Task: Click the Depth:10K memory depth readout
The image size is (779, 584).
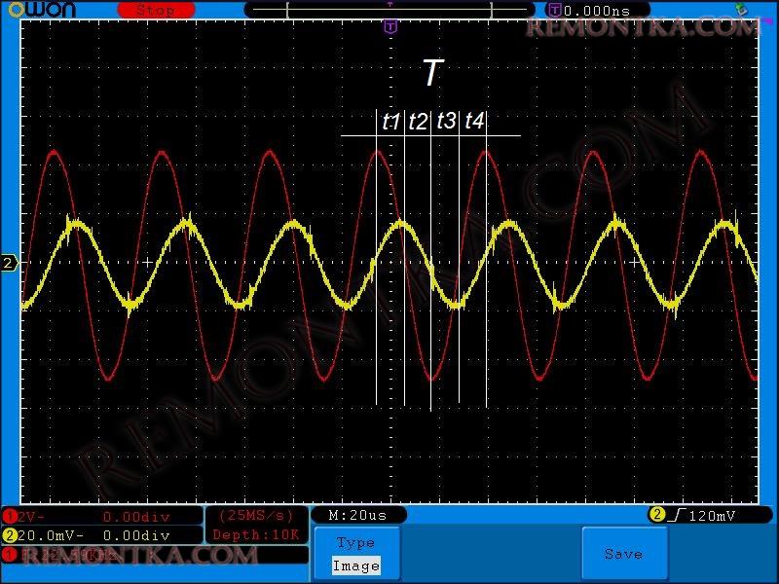Action: point(256,534)
